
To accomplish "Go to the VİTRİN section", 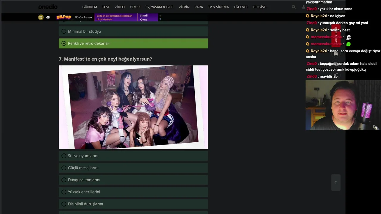I will 184,7.
